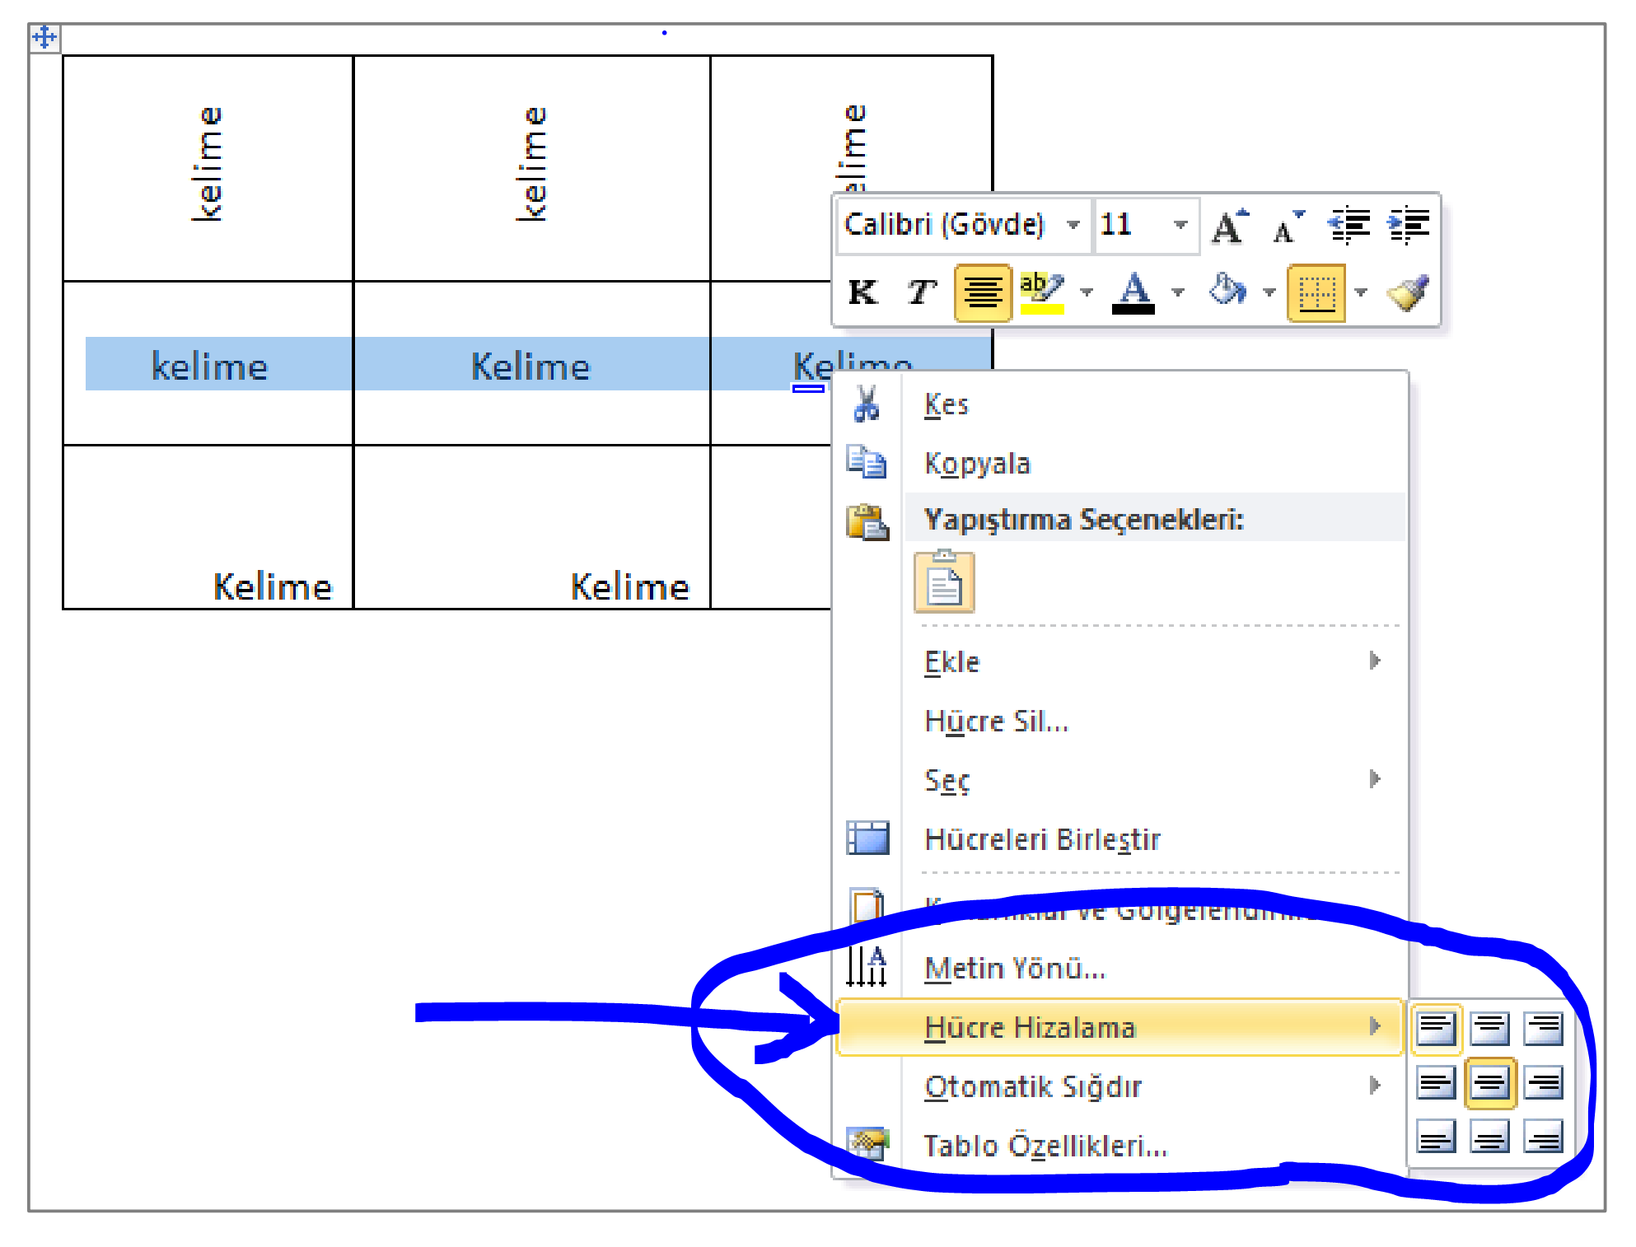The image size is (1636, 1247).
Task: Toggle bold (K) formatting
Action: [x=862, y=292]
